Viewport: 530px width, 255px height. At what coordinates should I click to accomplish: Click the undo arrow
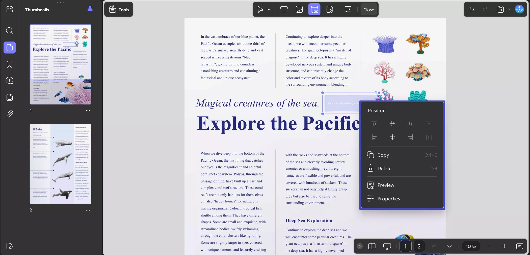tap(471, 10)
